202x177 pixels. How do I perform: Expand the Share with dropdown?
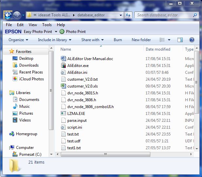click(x=93, y=40)
